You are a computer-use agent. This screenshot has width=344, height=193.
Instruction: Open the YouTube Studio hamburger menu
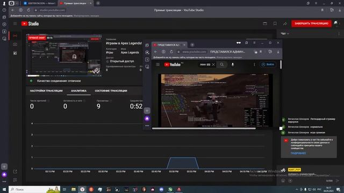[x=15, y=24]
